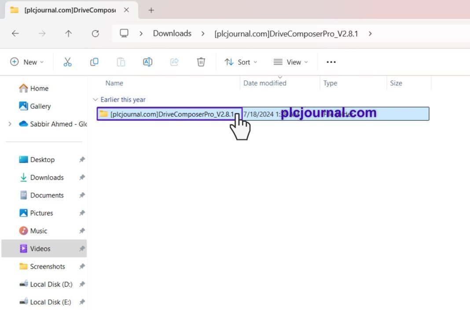
Task: Open the View dropdown menu
Action: [290, 62]
